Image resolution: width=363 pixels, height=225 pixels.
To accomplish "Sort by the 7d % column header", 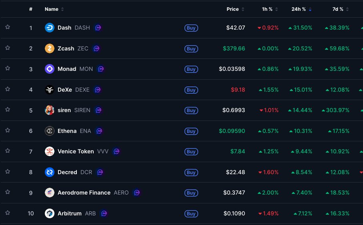I will (338, 9).
